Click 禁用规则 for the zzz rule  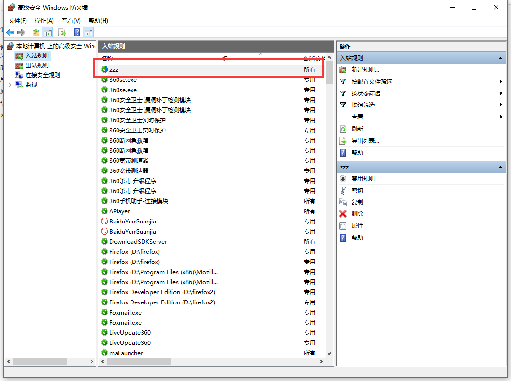click(x=363, y=179)
